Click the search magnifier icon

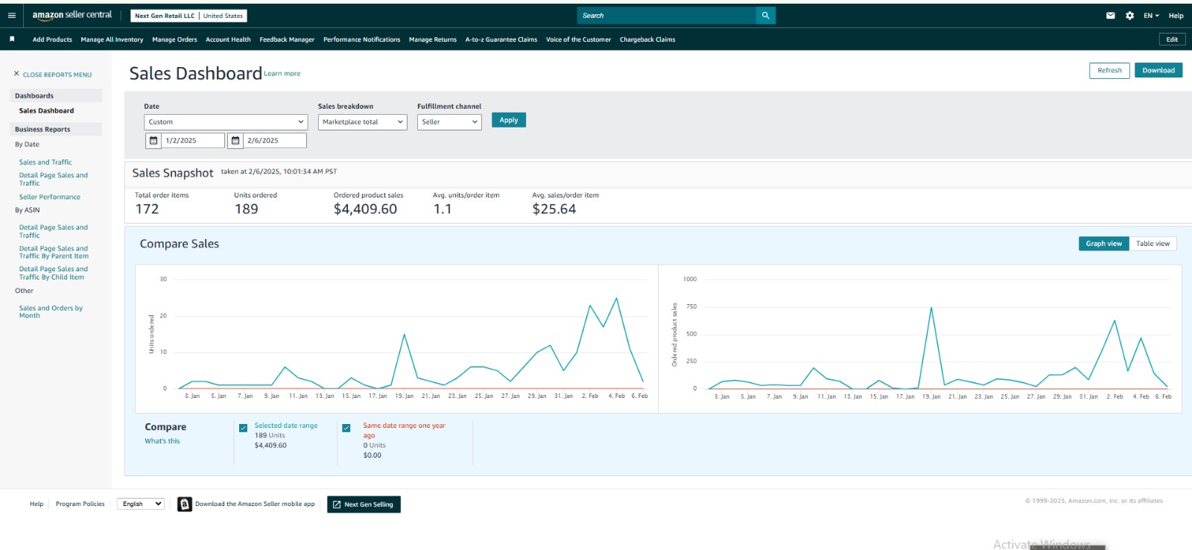tap(765, 16)
